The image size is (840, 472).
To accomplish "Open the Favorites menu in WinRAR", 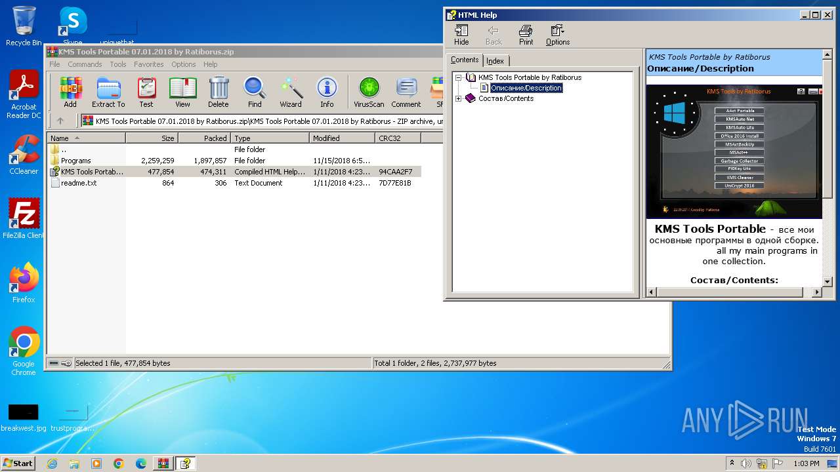I will click(x=149, y=64).
